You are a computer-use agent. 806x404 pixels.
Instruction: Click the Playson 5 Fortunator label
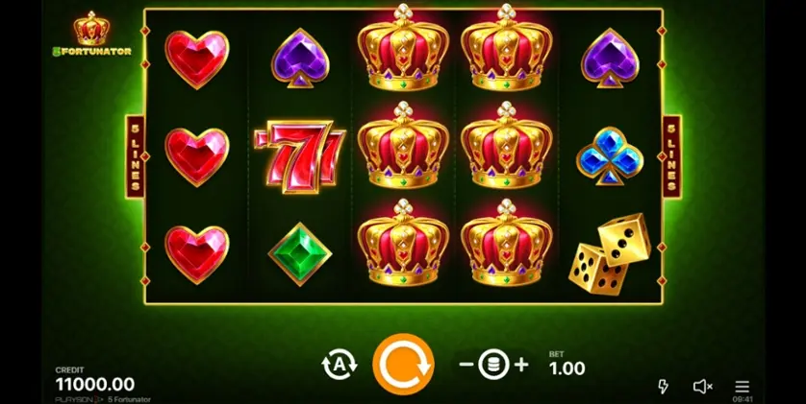click(x=103, y=399)
